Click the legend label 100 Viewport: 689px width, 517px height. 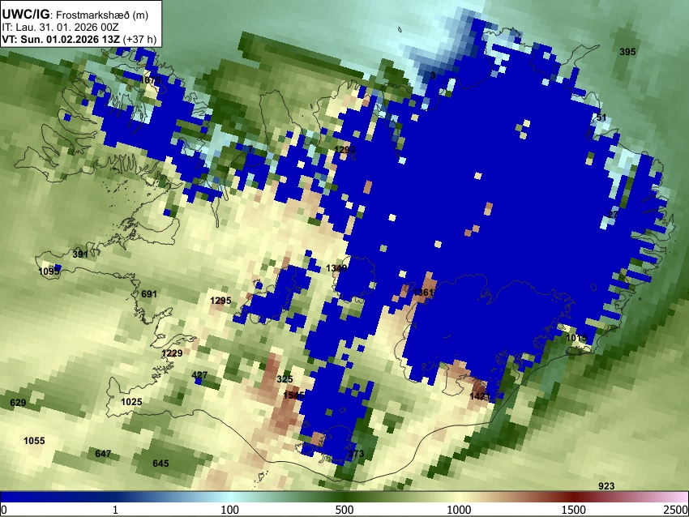pyautogui.click(x=230, y=510)
